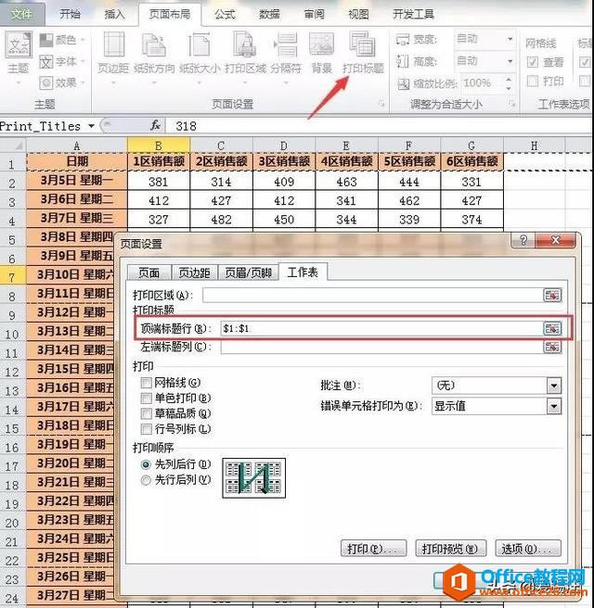Select the 先行后列 radio button
The width and height of the screenshot is (594, 608).
[146, 480]
